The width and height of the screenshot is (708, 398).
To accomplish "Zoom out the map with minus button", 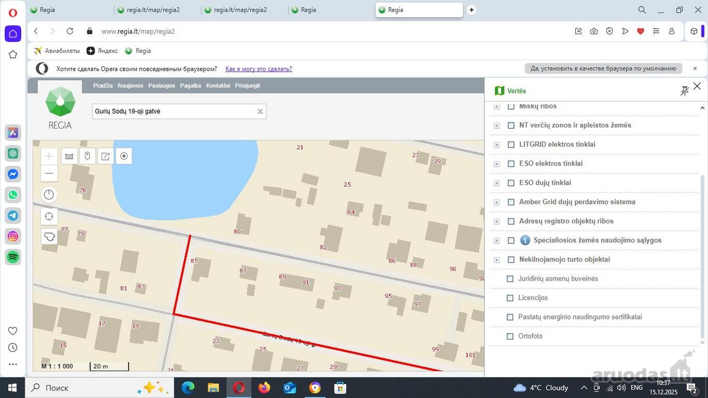I will [x=49, y=173].
